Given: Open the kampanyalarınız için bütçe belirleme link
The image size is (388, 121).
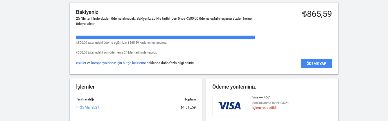Looking at the screenshot, I should [118, 63].
